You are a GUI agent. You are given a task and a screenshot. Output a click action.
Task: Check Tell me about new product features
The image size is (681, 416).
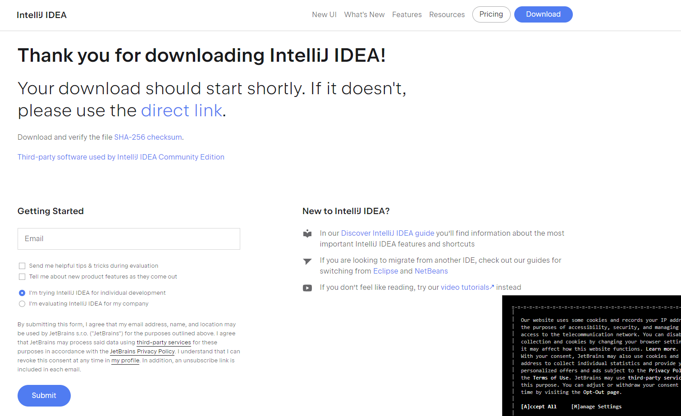[x=22, y=277]
